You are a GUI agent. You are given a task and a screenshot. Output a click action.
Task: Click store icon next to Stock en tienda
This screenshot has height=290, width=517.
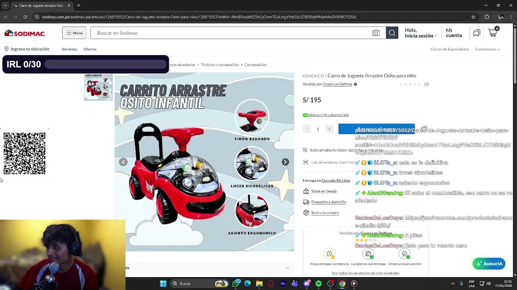coord(306,191)
